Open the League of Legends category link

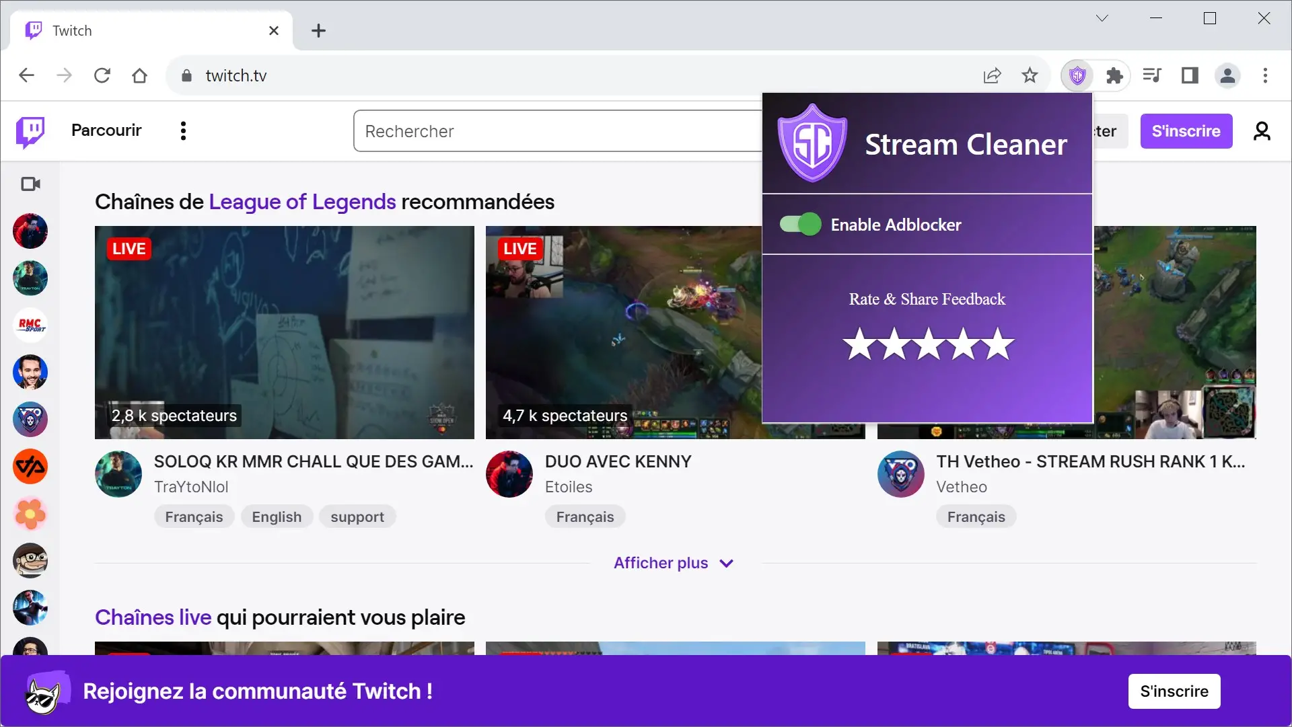coord(302,202)
